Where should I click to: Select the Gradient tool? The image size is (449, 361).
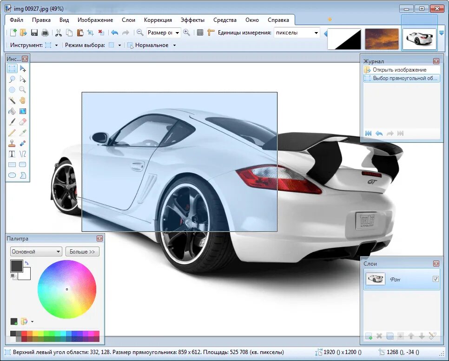pyautogui.click(x=23, y=111)
